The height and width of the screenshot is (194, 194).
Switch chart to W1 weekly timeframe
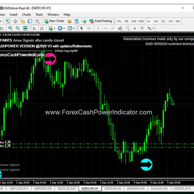[171, 21]
